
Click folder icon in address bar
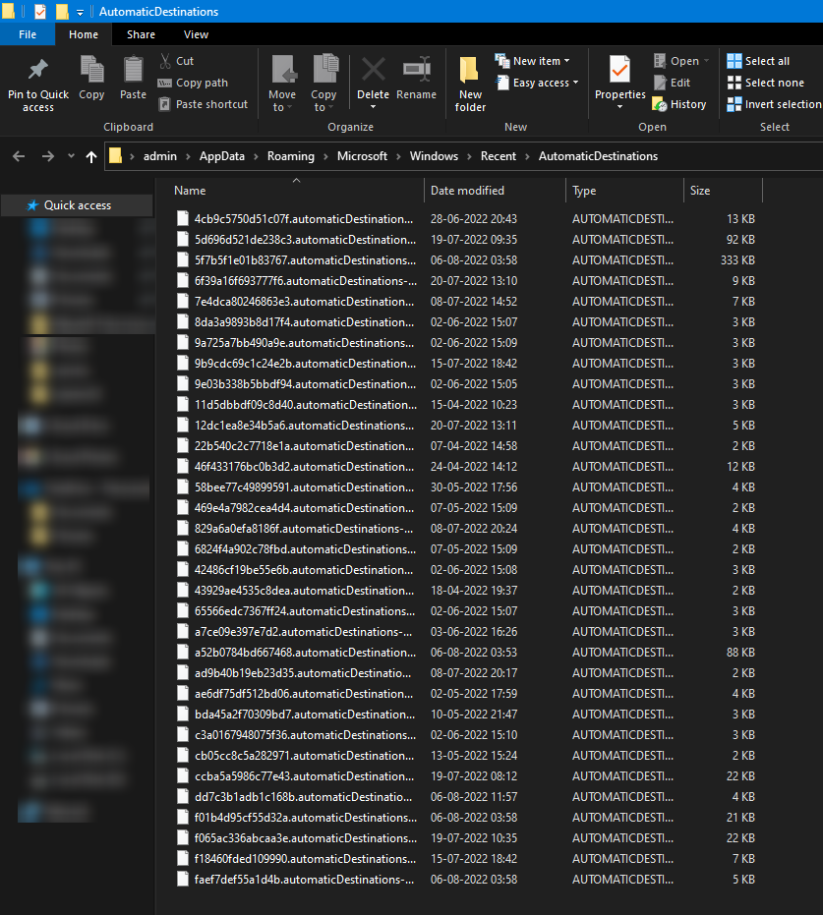pos(116,156)
